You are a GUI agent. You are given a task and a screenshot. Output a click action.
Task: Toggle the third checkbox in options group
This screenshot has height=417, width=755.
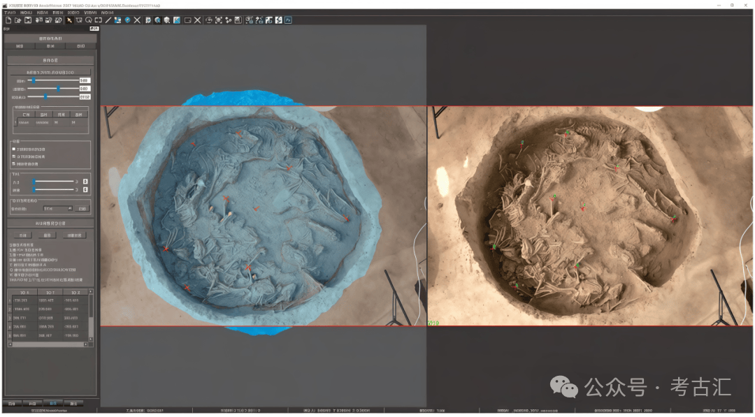coord(14,164)
